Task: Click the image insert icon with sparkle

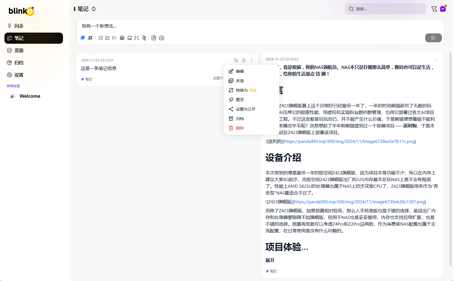Action: (x=130, y=38)
